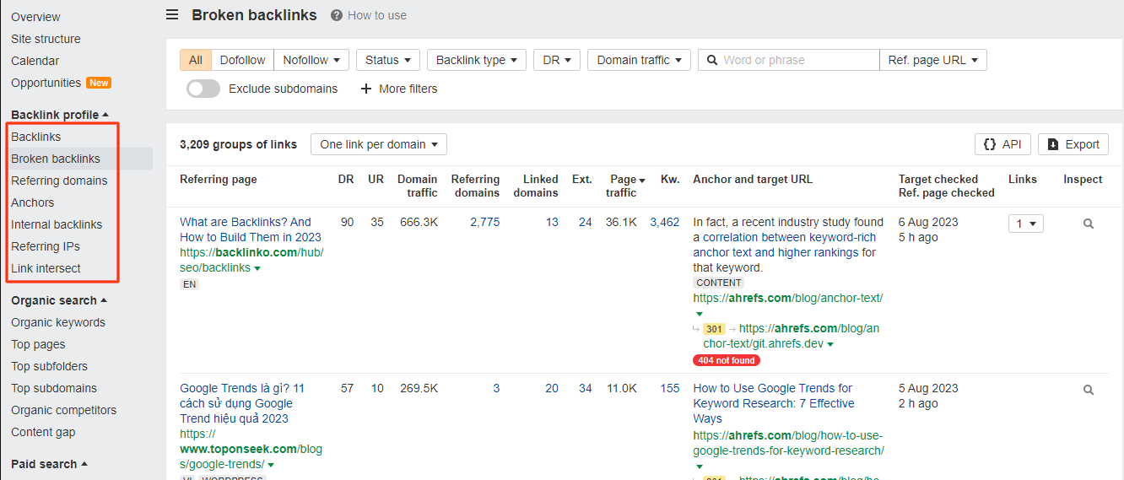Screen dimensions: 1124x480
Task: Open 'Google Trends là gì?' referring page link
Action: [242, 403]
